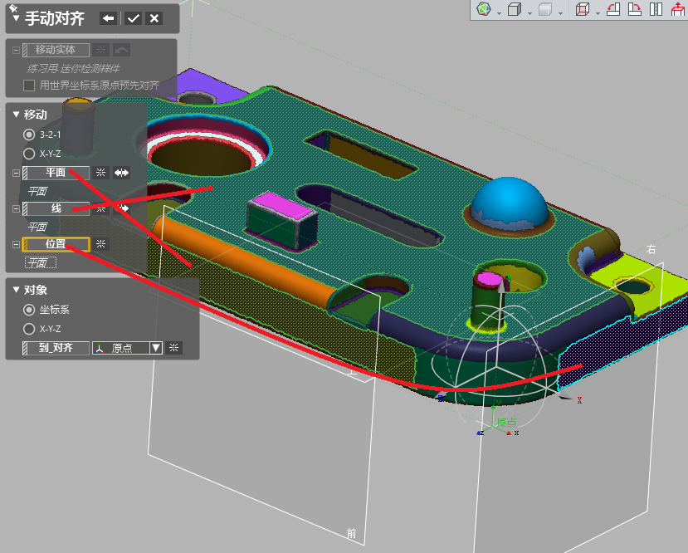Click the rotate view clockwise icon
The image size is (688, 553).
pos(634,10)
